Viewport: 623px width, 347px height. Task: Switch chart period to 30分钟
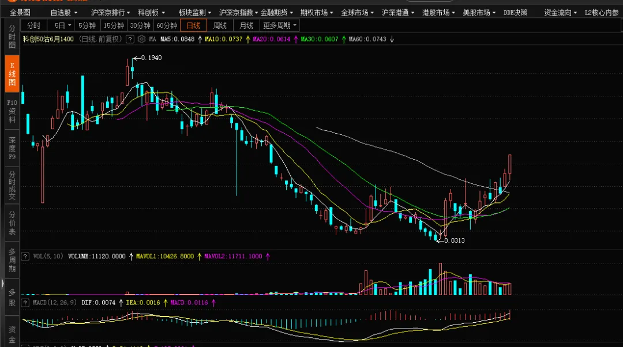pyautogui.click(x=140, y=25)
